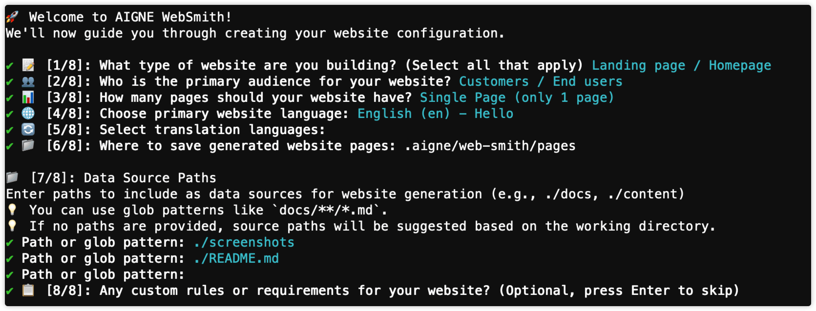Click the green checkmark on the empty path line
816x311 pixels.
(10, 275)
